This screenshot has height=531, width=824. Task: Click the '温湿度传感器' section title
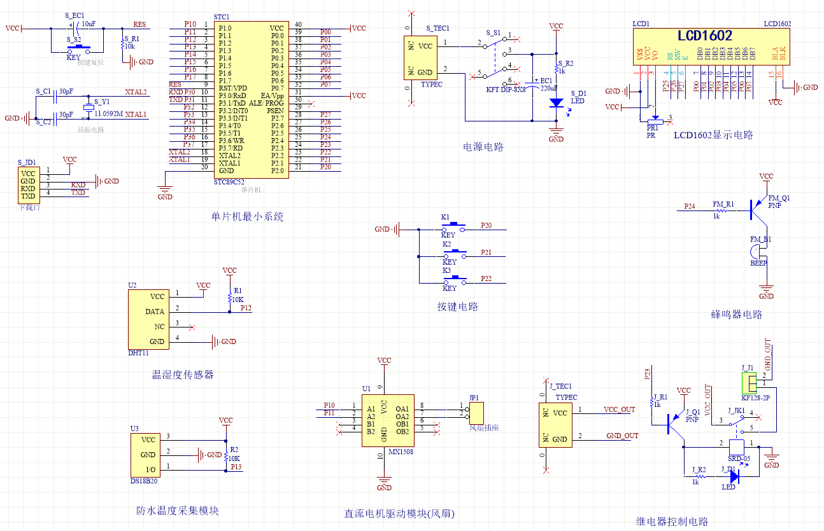point(183,375)
